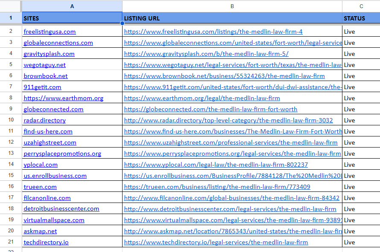380x252 pixels.
Task: Open trueen.com site link
Action: coord(40,187)
